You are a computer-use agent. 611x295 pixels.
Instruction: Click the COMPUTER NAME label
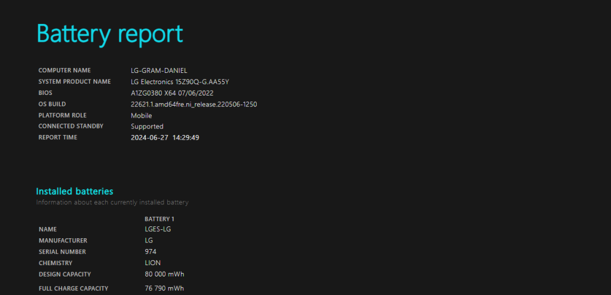[65, 70]
